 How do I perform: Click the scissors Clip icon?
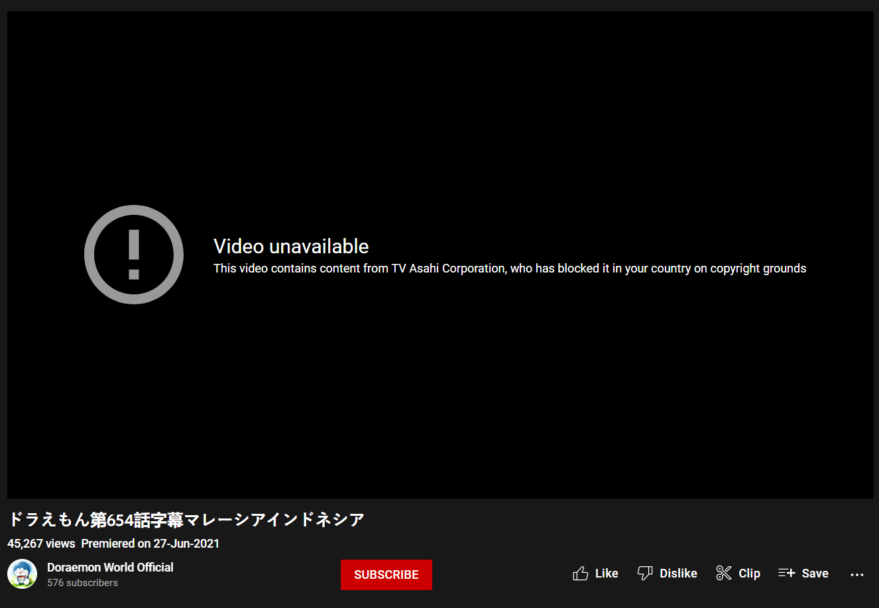724,574
